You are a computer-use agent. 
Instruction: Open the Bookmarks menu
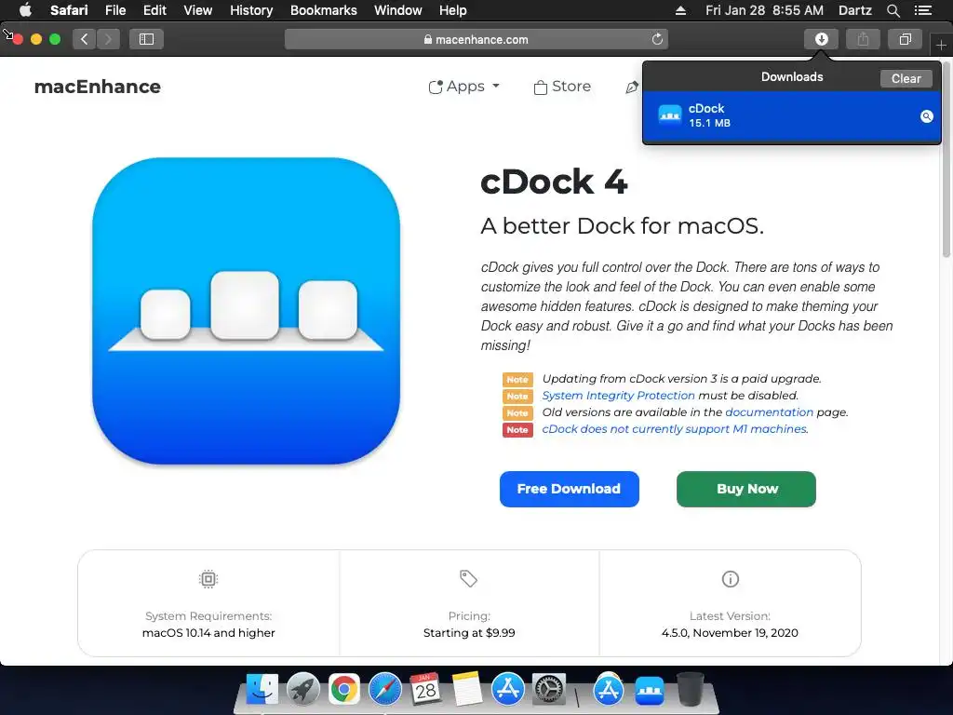coord(323,10)
